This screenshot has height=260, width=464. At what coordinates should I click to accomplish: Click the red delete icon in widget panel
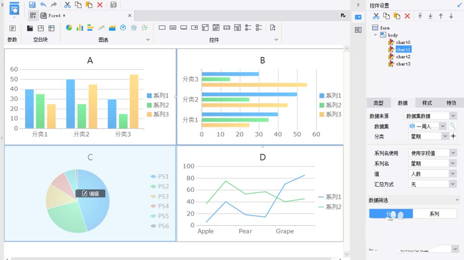pos(407,16)
